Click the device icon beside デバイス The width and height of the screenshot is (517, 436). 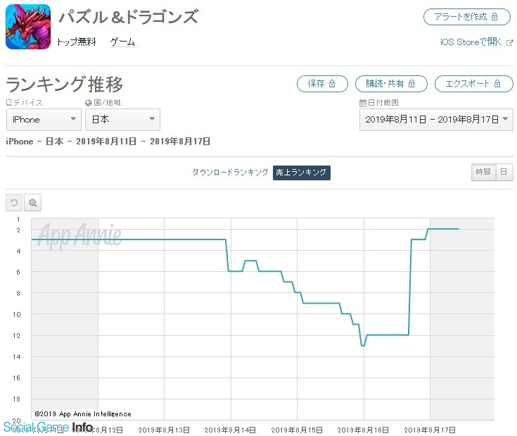point(9,102)
